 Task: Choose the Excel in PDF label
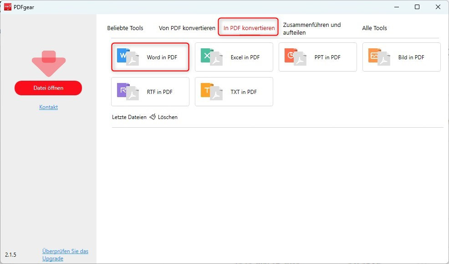(x=245, y=57)
